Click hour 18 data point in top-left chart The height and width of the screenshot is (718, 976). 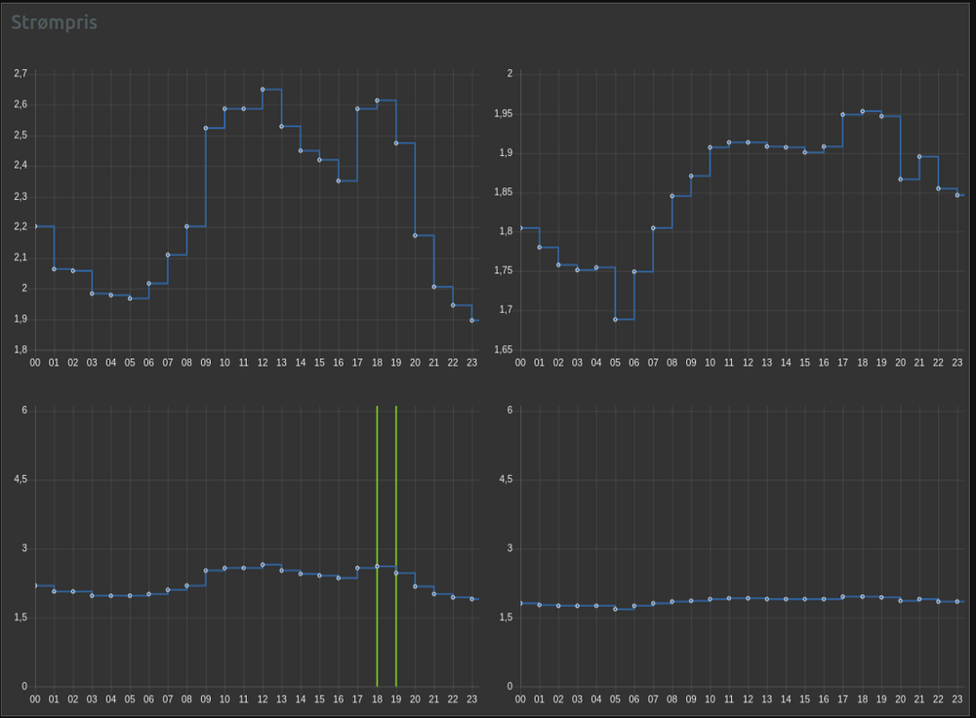click(x=377, y=100)
